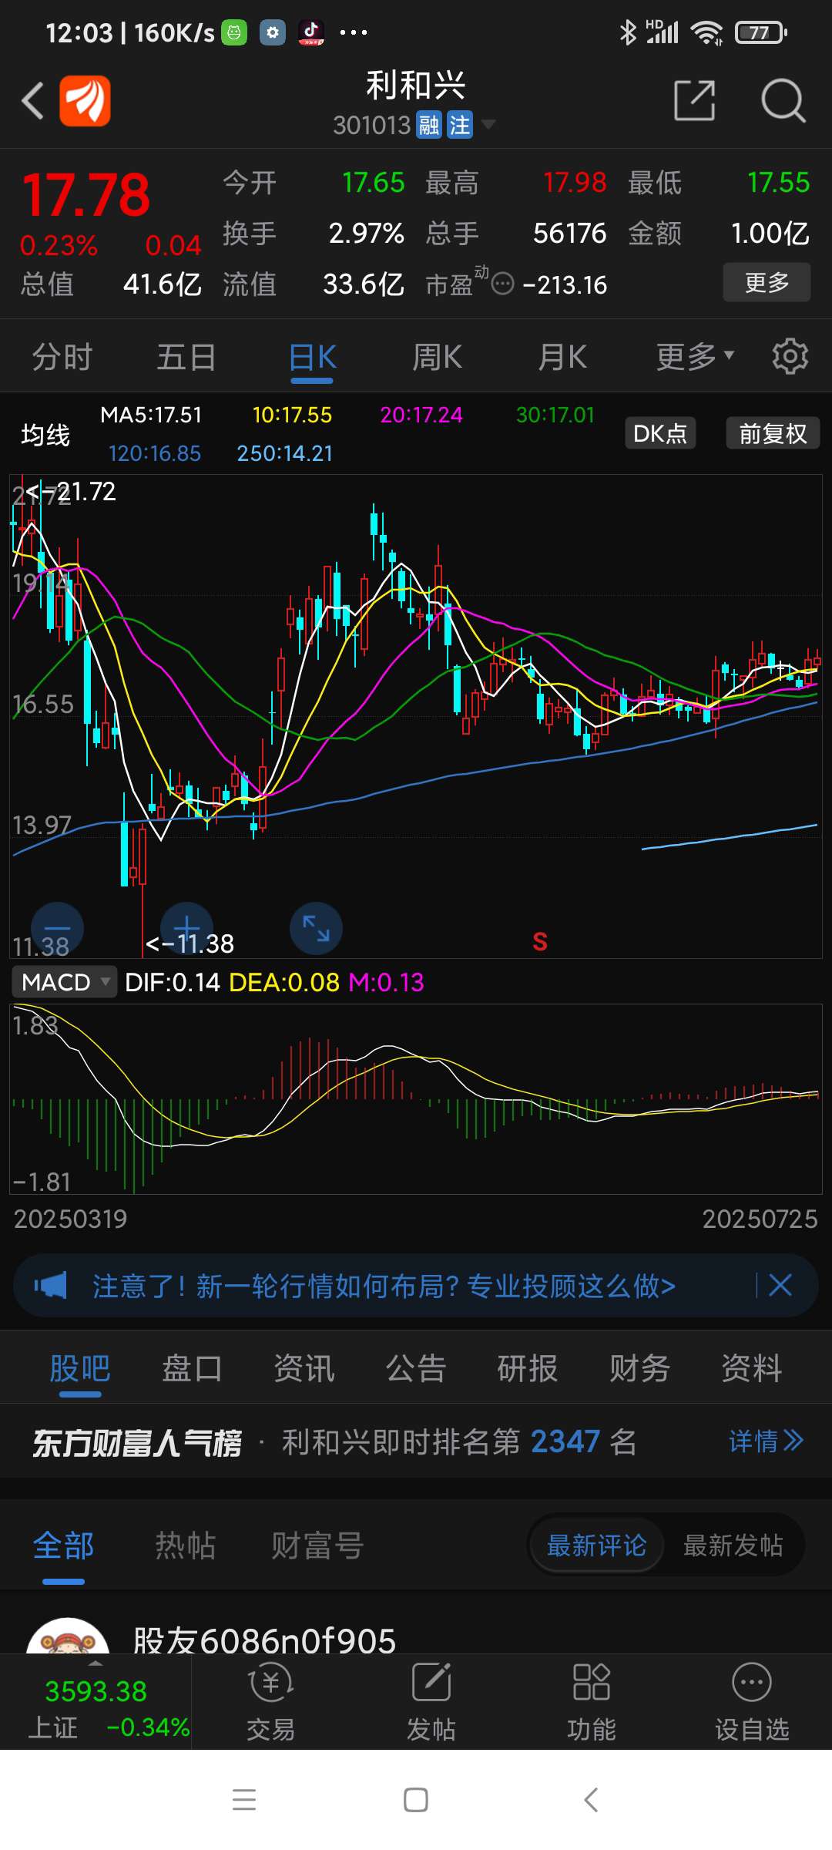Select the 财富号 filter
Viewport: 832px width, 1850px height.
coord(317,1546)
